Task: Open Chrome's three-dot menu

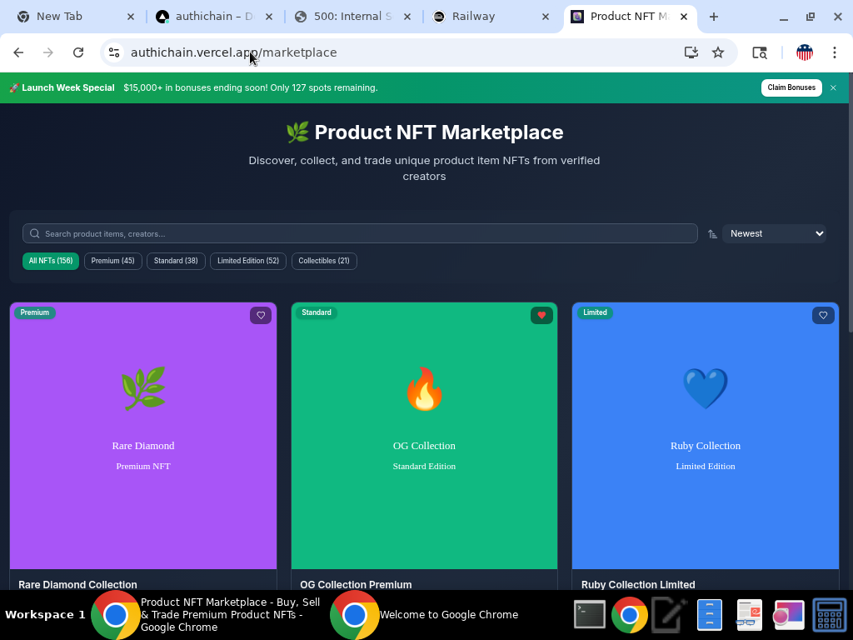Action: (835, 52)
